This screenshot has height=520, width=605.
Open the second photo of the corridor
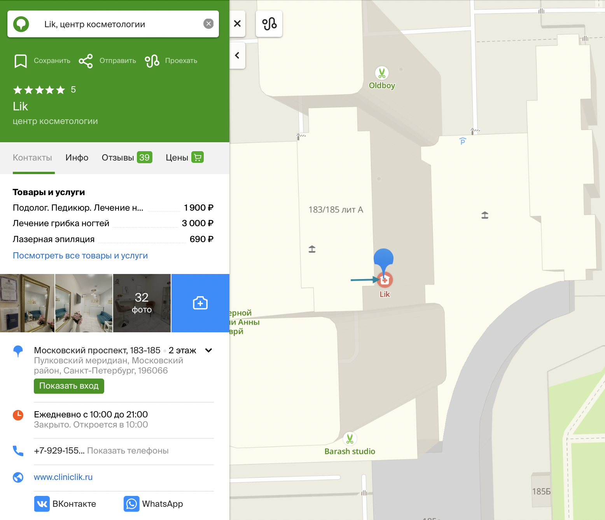click(x=84, y=303)
